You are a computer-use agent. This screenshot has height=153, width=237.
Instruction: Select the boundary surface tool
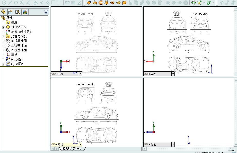tap(112, 2)
